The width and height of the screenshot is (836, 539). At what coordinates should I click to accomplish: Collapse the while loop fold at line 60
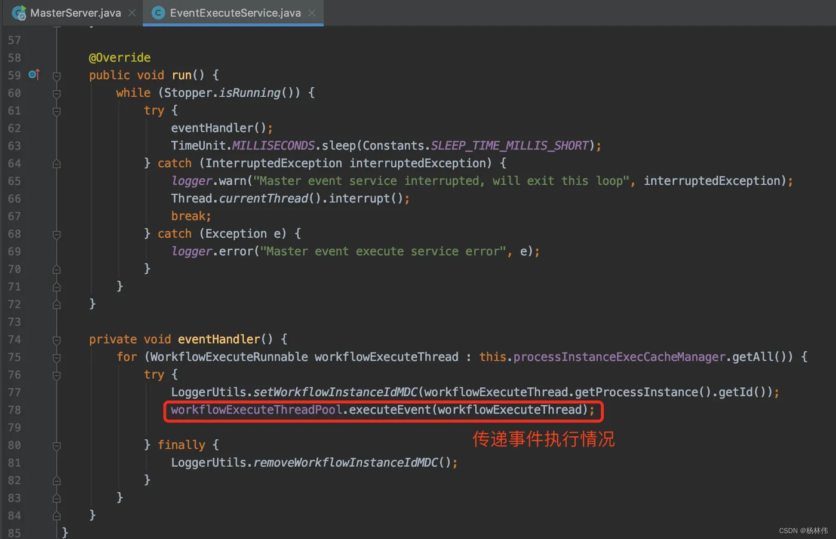pos(57,93)
